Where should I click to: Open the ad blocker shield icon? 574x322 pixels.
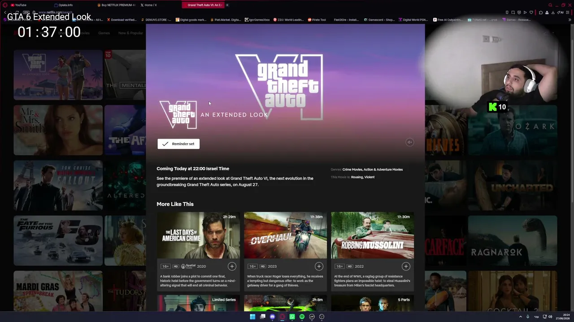click(519, 13)
